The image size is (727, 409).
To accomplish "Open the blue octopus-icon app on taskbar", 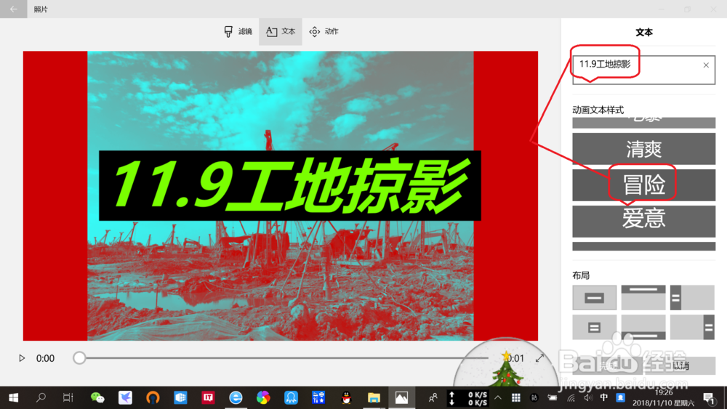I will point(291,397).
